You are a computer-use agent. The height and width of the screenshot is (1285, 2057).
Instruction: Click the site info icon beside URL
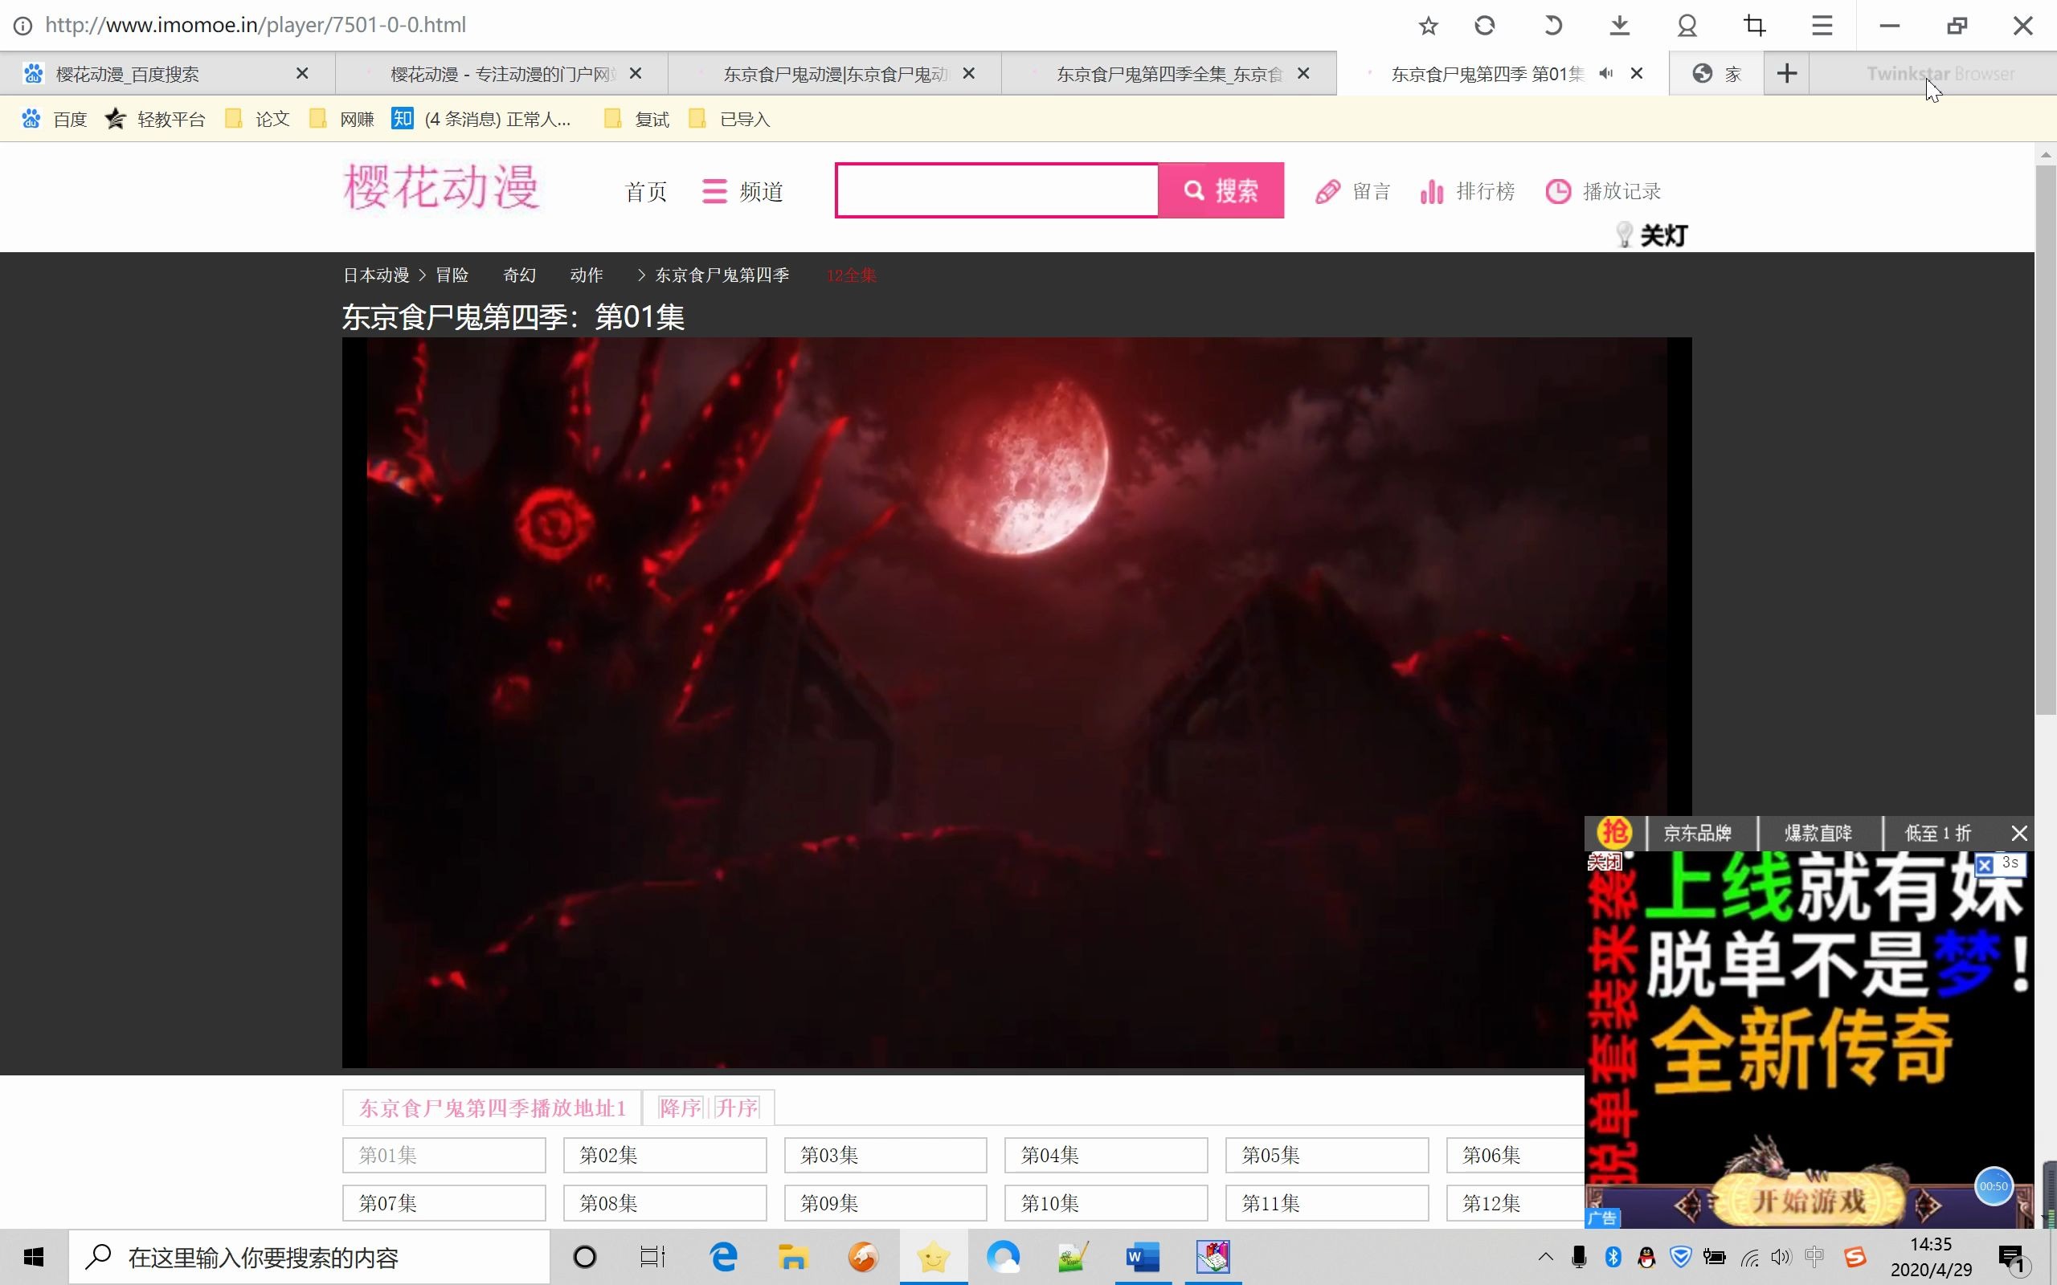pos(23,26)
